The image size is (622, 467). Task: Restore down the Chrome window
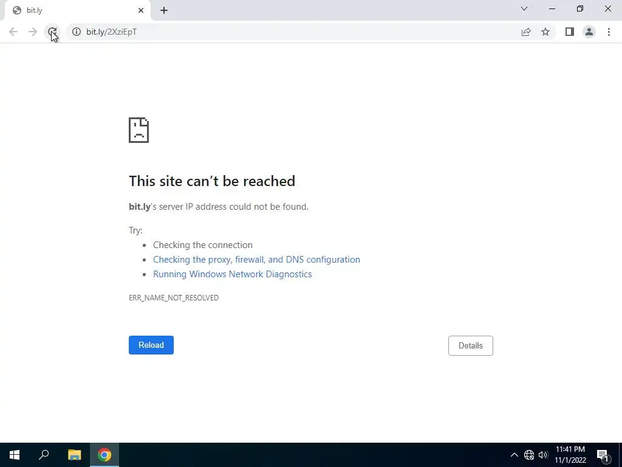point(580,9)
